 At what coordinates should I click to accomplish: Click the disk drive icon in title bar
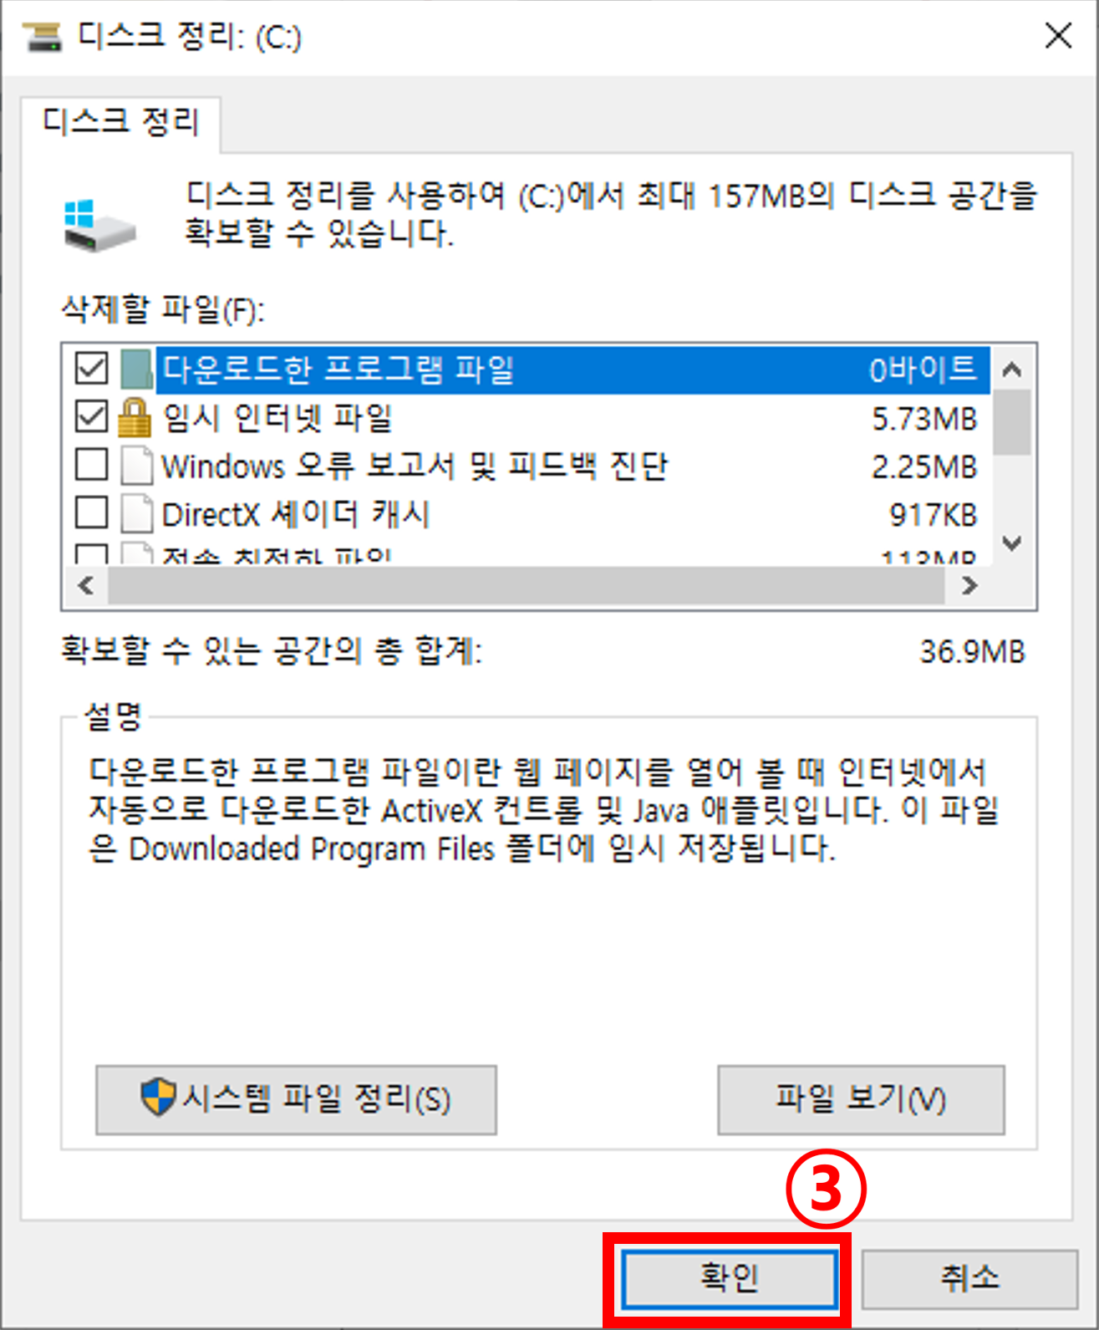pyautogui.click(x=43, y=37)
